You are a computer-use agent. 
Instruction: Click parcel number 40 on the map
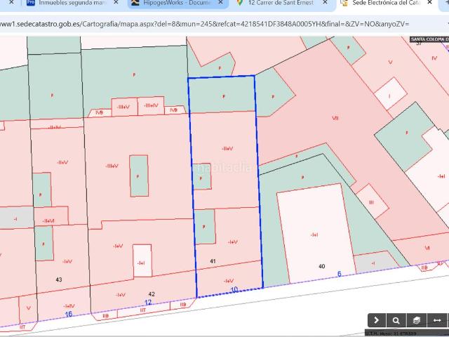coord(321,266)
